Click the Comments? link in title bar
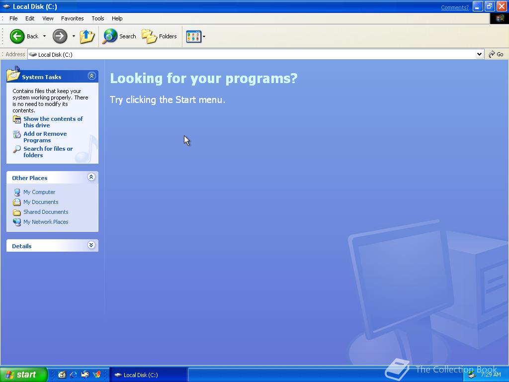This screenshot has width=509, height=382. [x=454, y=7]
